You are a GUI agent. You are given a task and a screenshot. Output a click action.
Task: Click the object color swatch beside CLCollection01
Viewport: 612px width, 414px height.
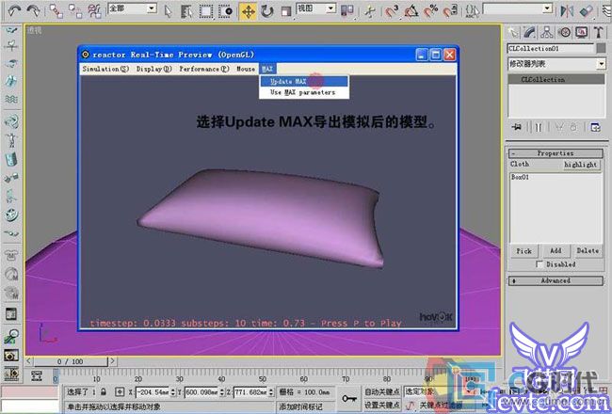[x=601, y=48]
